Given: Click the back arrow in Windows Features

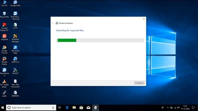Looking at the screenshot, I should point(53,23).
